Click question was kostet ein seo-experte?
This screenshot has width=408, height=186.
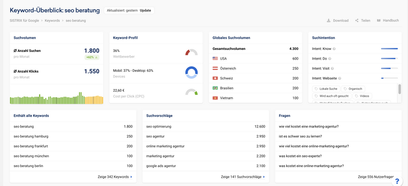300,156
